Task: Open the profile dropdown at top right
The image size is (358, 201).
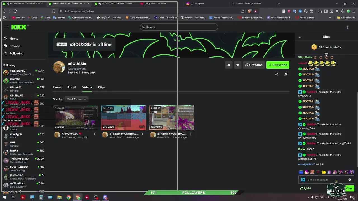Action: [347, 27]
